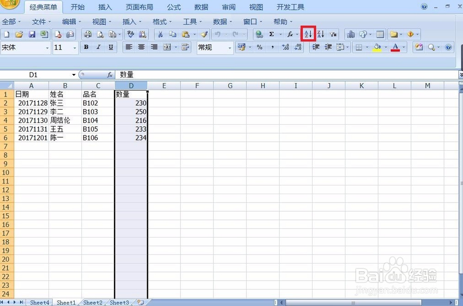
Task: Click the table grid icon in toolbar
Action: coord(380,35)
